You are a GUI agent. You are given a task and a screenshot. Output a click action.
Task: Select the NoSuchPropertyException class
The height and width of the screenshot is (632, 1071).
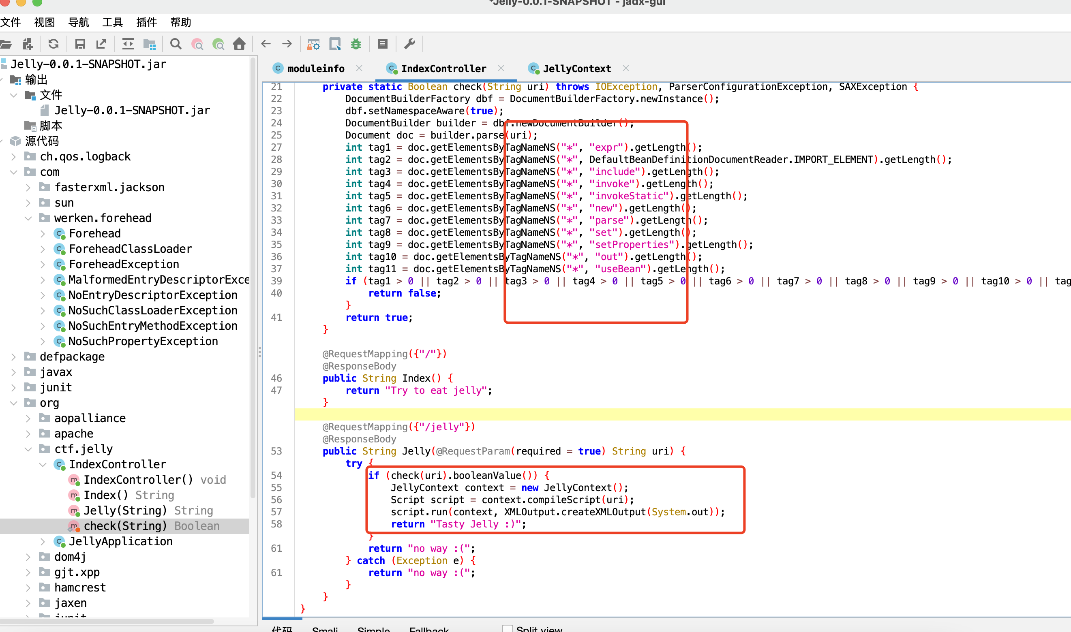point(143,341)
